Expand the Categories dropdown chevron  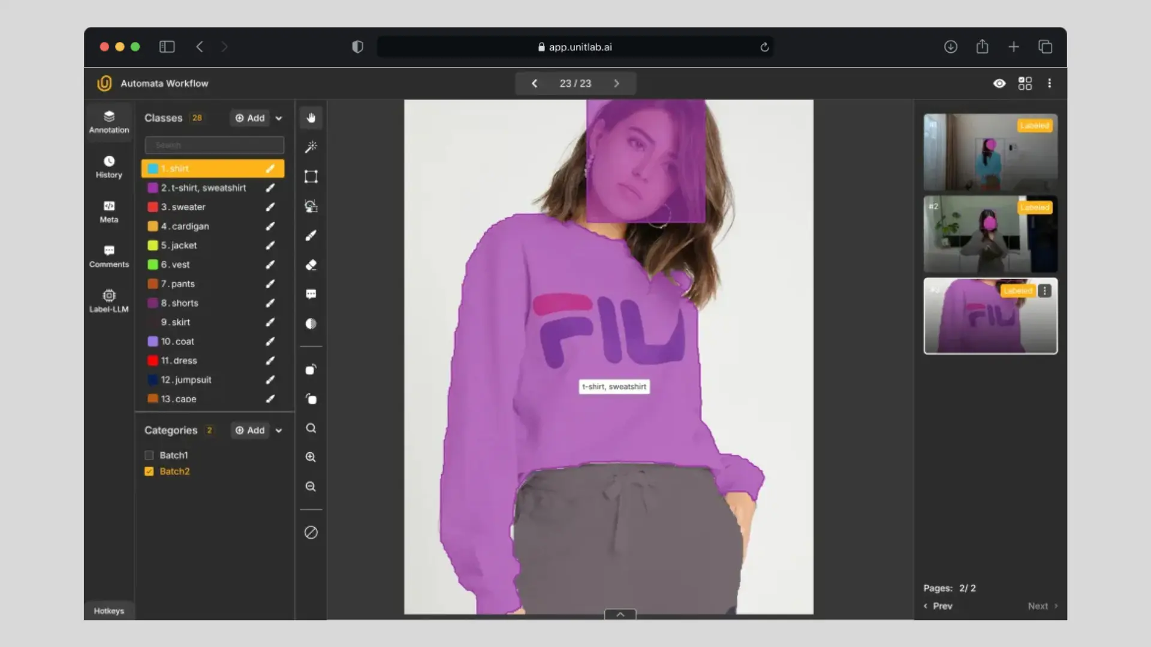[x=279, y=431]
